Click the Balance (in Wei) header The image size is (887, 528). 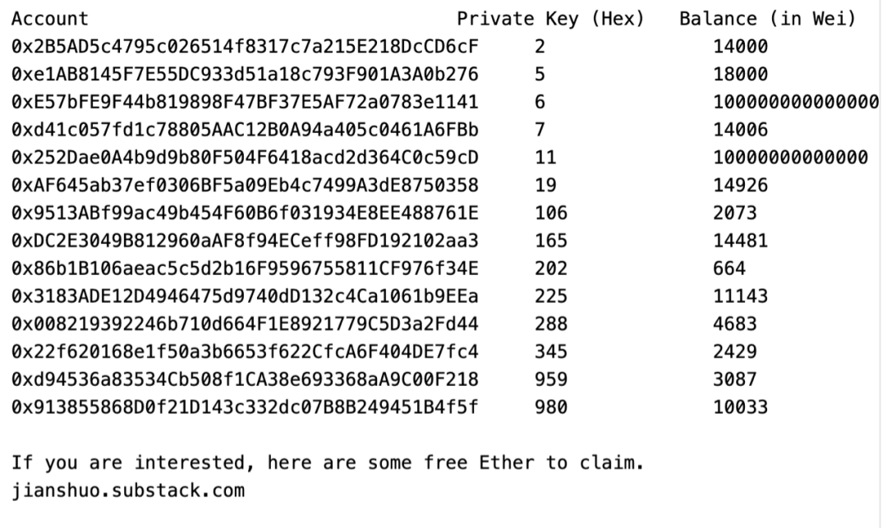768,19
